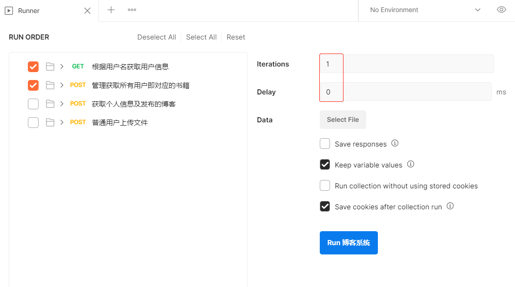Click folder icon of 普通用户上传文件 request

[x=50, y=122]
